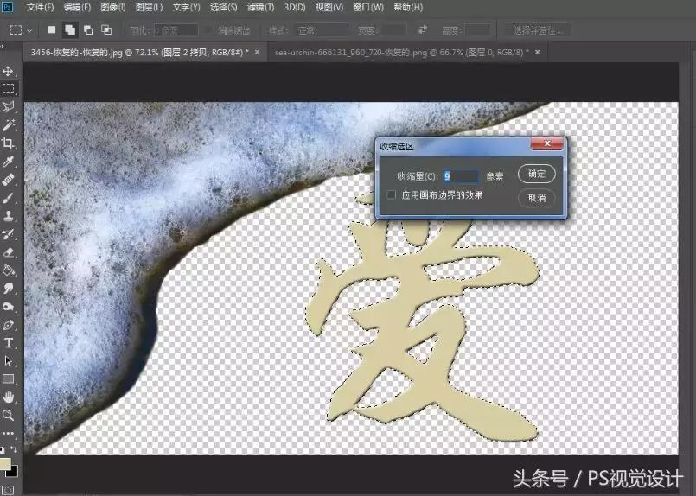Select the Brush tool
Screen dimensions: 696x496
[x=8, y=197]
